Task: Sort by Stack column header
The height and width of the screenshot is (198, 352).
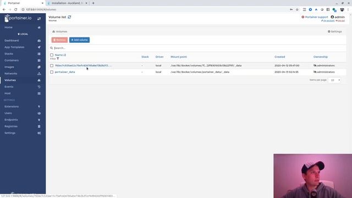Action: click(x=145, y=57)
